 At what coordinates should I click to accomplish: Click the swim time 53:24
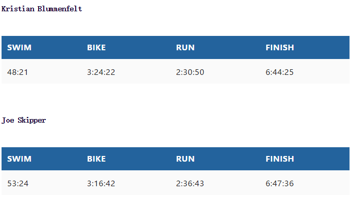click(18, 184)
